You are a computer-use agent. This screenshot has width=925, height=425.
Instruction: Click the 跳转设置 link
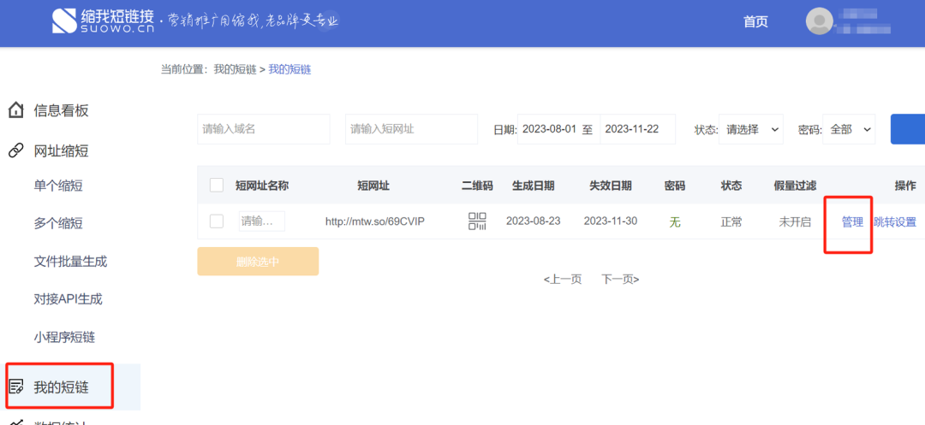click(x=895, y=222)
